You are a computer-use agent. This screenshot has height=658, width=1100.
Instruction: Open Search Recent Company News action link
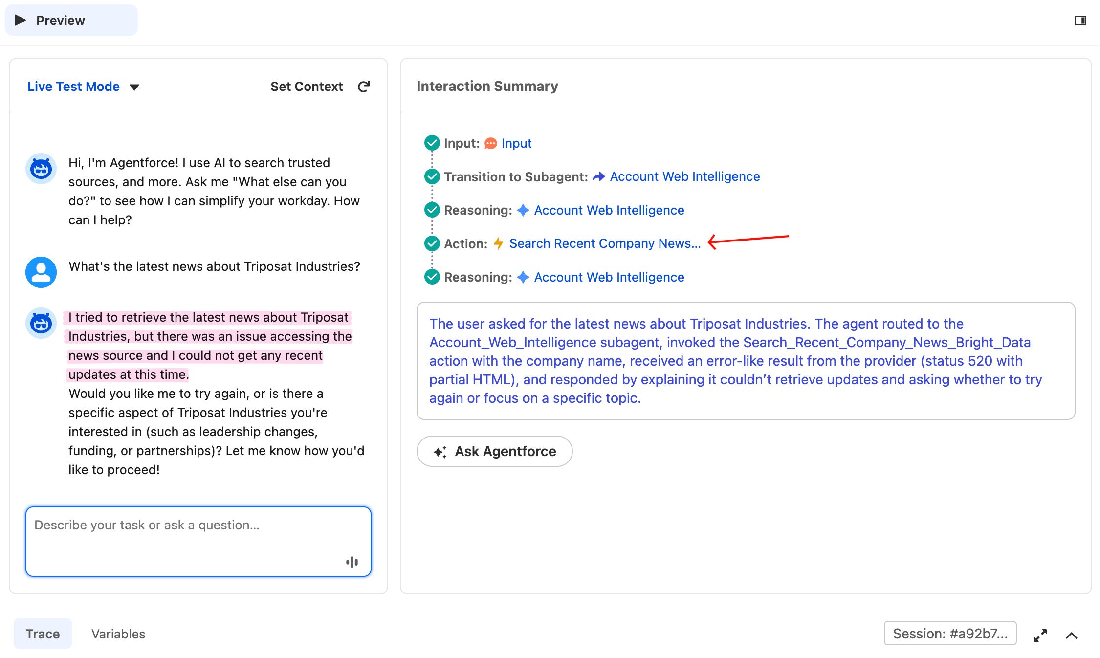click(x=605, y=243)
